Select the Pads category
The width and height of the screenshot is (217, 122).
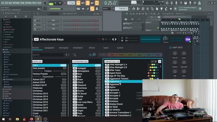(x=87, y=113)
